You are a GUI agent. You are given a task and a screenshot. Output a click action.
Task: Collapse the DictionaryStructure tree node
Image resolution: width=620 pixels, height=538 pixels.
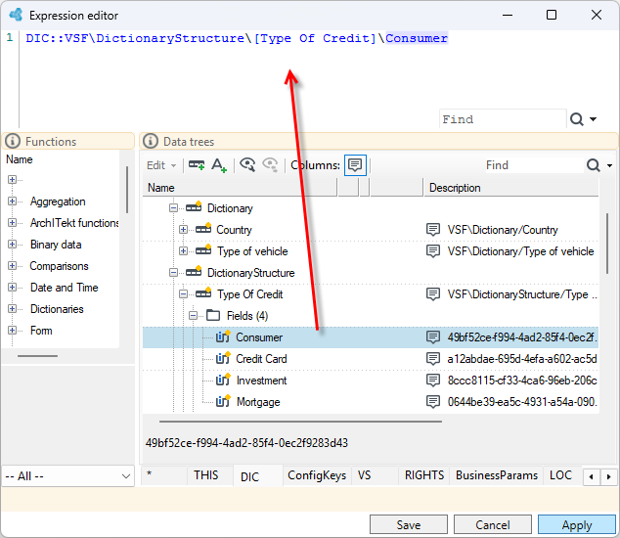click(173, 273)
